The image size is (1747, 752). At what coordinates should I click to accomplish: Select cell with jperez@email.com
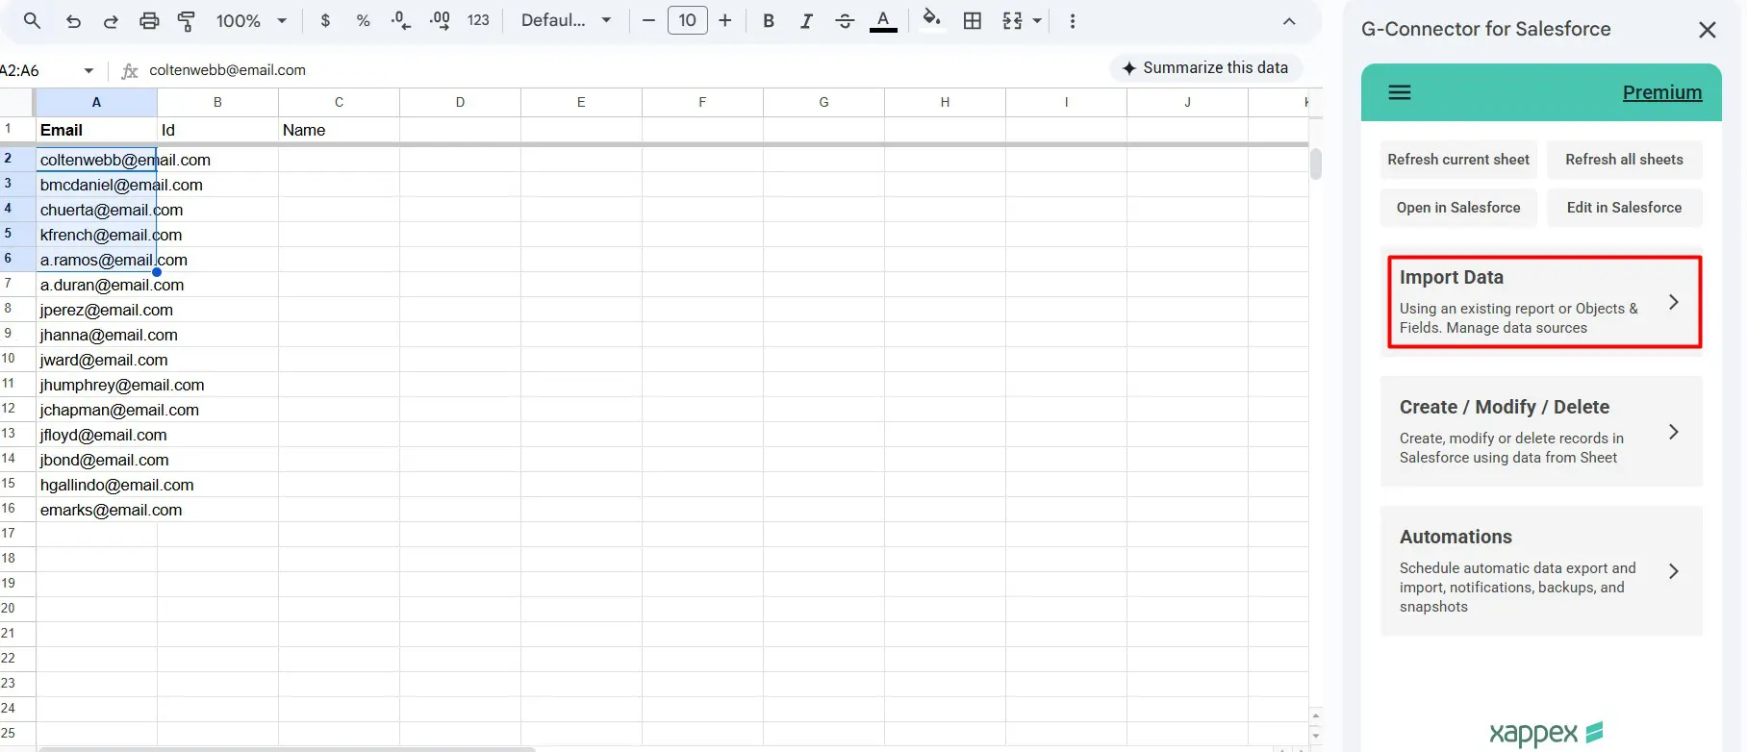(96, 310)
